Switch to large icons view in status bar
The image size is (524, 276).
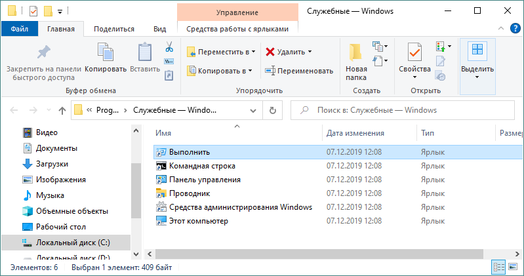pyautogui.click(x=513, y=267)
